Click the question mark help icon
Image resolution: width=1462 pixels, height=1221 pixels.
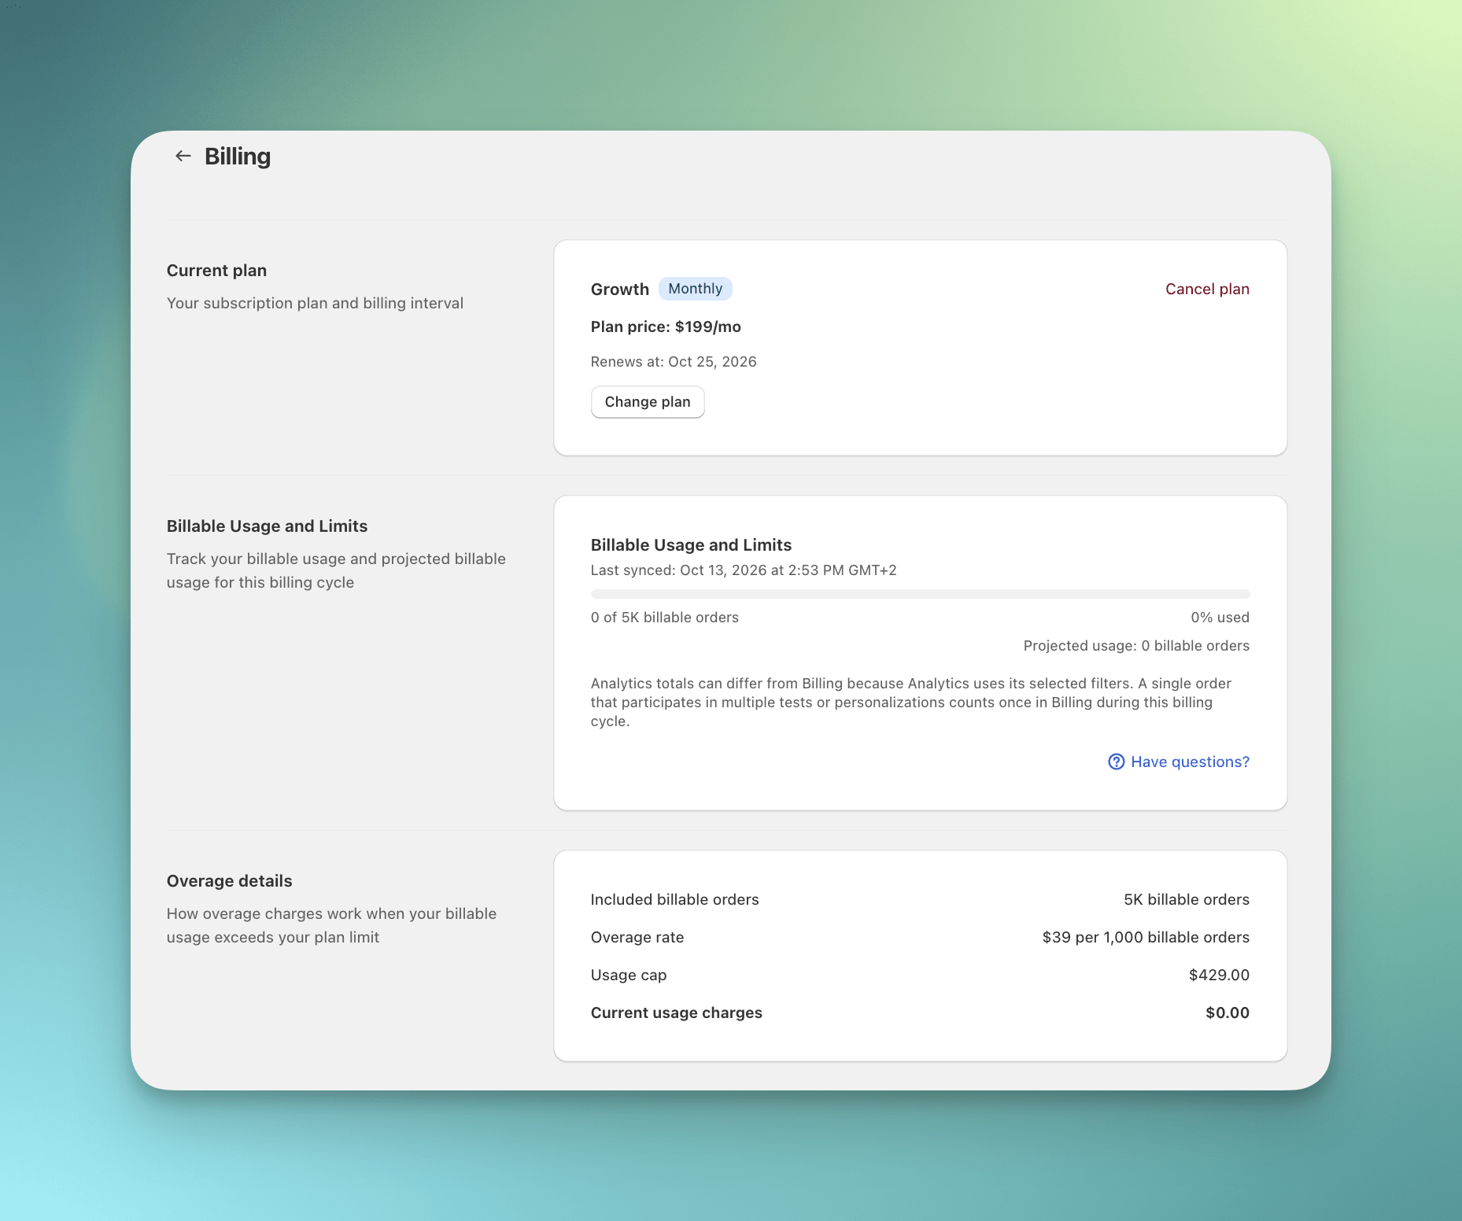coord(1116,762)
